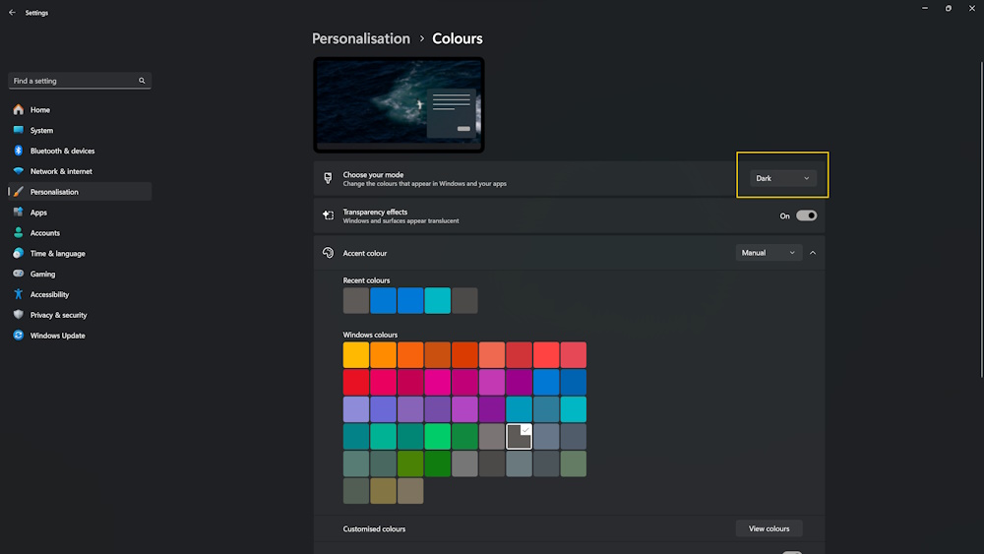Click the Network wifi icon
Screen dimensions: 984x554
click(x=18, y=171)
